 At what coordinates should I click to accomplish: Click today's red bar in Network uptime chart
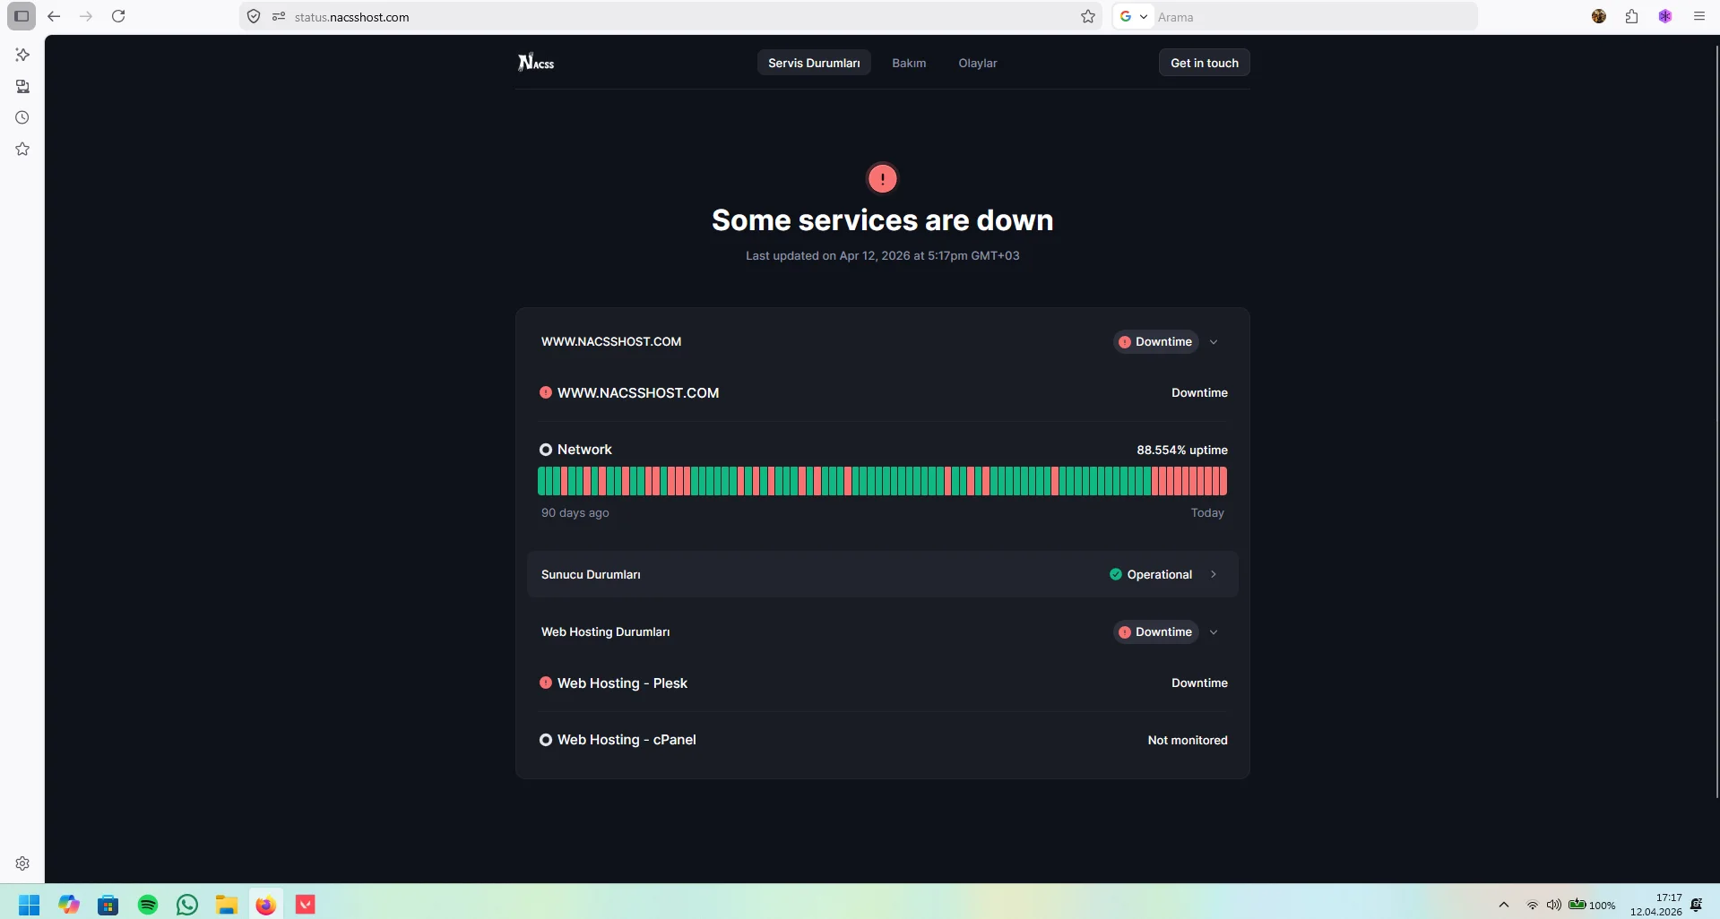click(x=1223, y=481)
